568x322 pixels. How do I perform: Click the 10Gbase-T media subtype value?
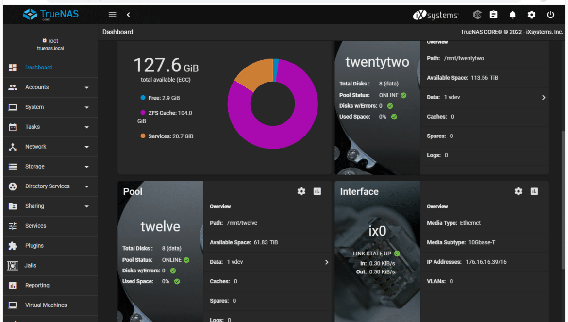pos(482,242)
